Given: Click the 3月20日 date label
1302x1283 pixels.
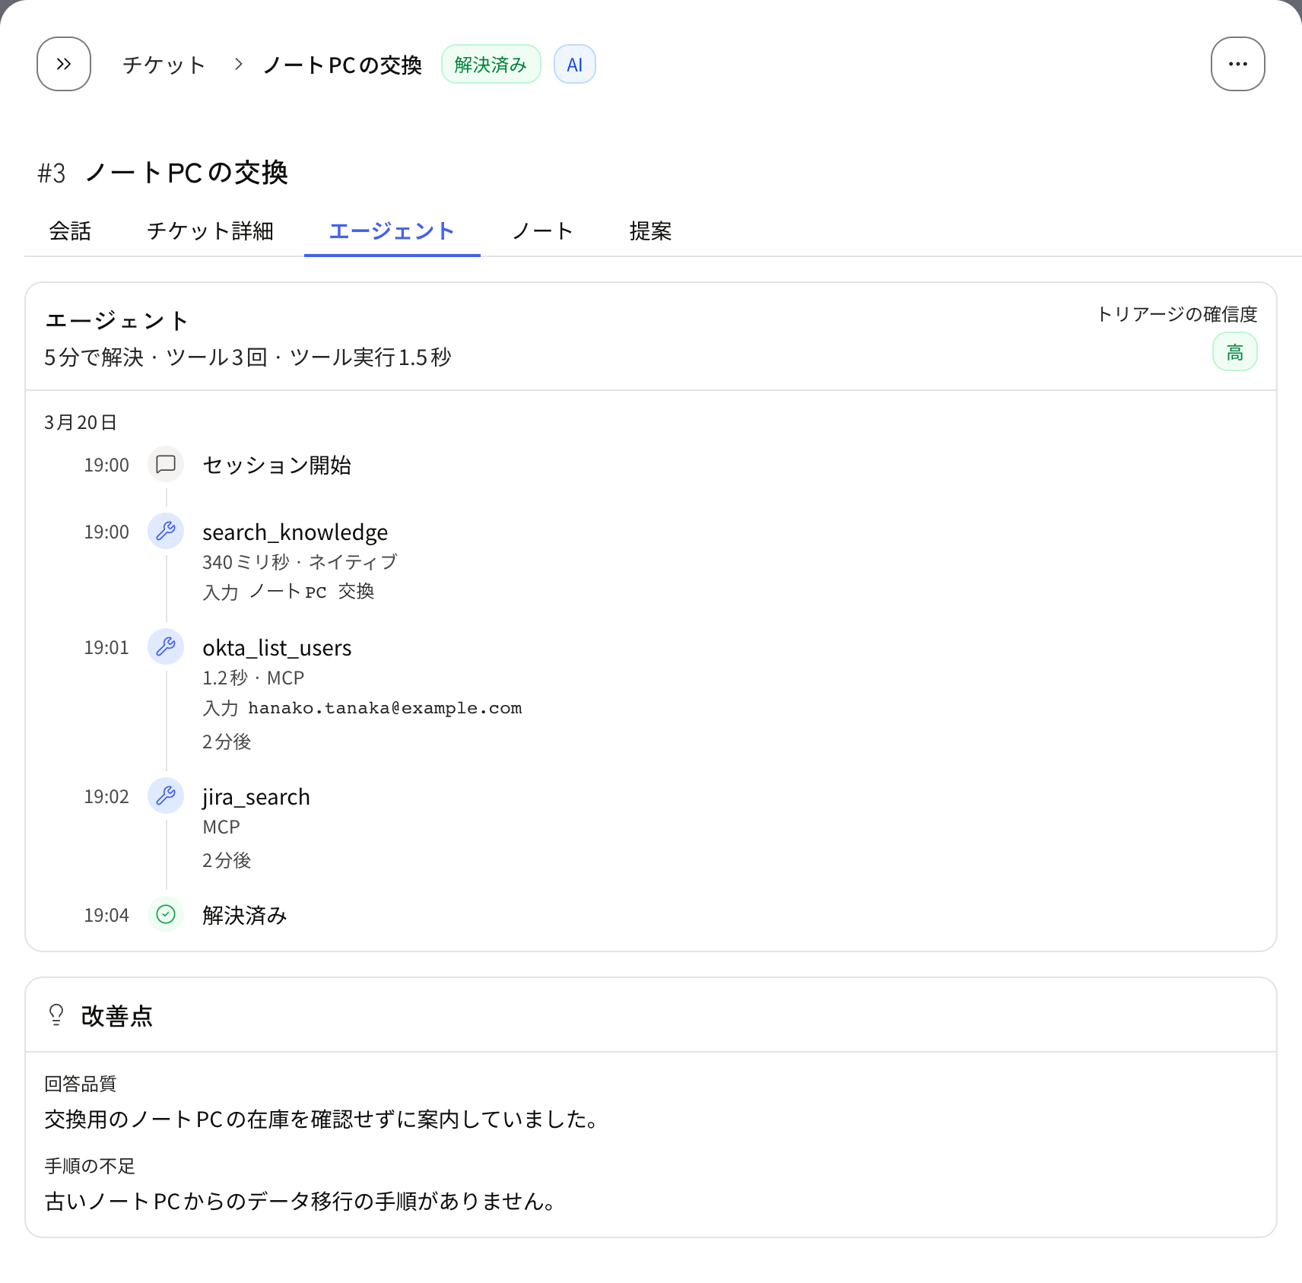Looking at the screenshot, I should [x=81, y=423].
